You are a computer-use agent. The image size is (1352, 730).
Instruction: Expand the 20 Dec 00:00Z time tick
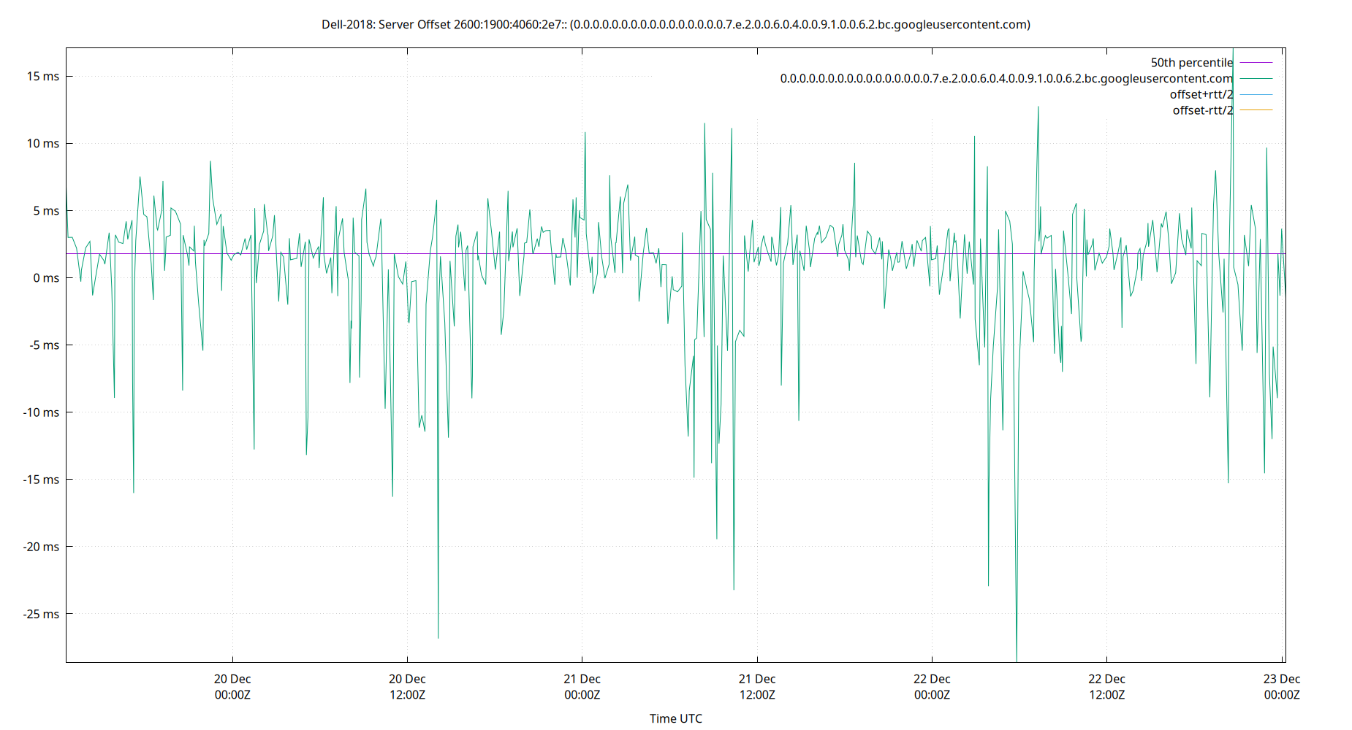pyautogui.click(x=232, y=686)
